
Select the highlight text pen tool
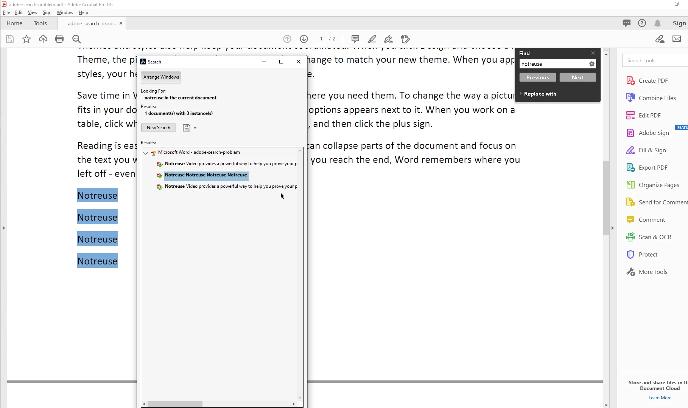click(x=372, y=39)
